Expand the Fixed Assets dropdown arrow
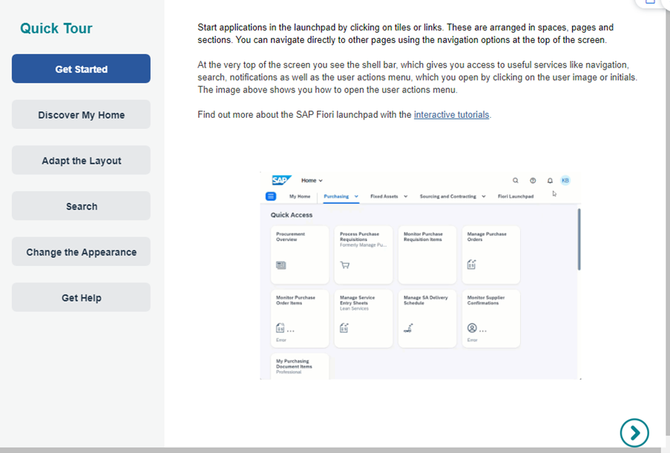This screenshot has width=670, height=453. (x=406, y=196)
